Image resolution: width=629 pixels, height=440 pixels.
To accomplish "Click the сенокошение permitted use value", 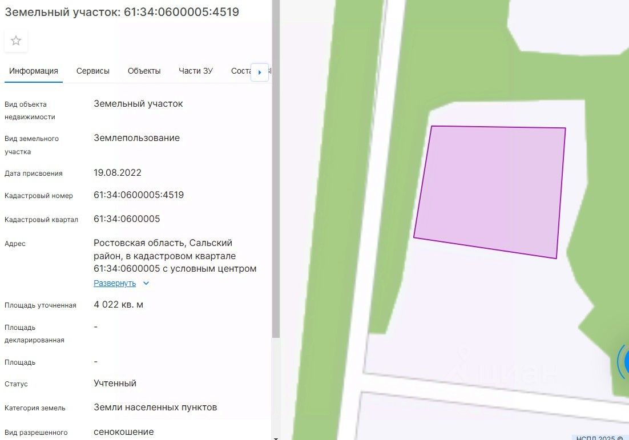I will (x=123, y=432).
